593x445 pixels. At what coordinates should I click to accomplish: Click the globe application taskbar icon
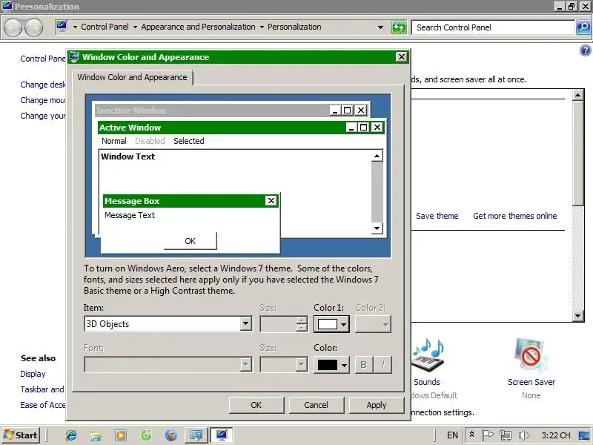click(x=171, y=435)
